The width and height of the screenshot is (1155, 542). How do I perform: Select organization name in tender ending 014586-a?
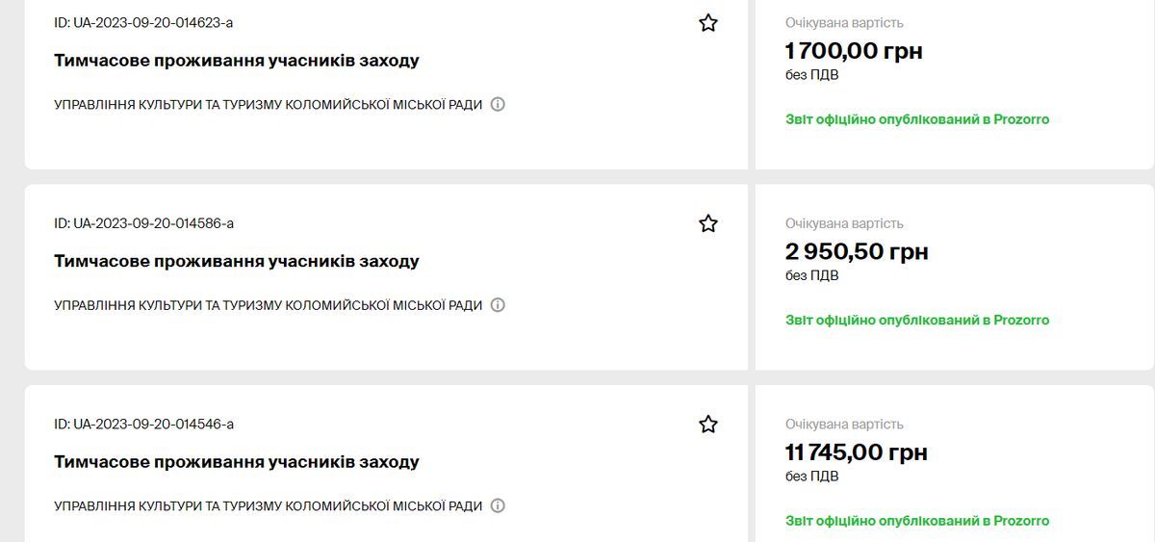[x=268, y=305]
